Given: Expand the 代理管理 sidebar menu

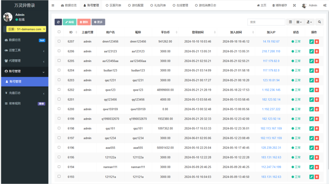Looking at the screenshot, I should point(25,61).
